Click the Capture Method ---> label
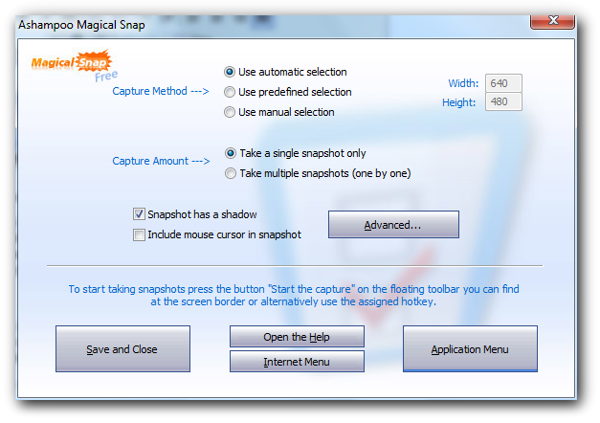The image size is (600, 423). (x=161, y=91)
